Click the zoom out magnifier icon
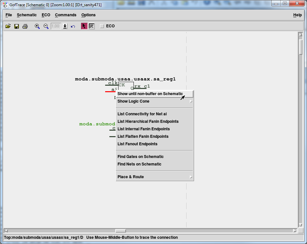Viewport: 307px width, 244px height. [x=46, y=26]
